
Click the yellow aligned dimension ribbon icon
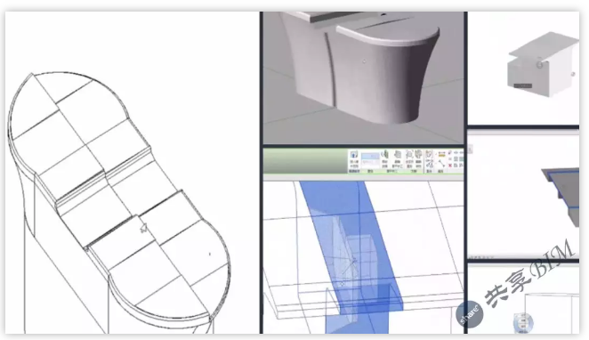pyautogui.click(x=441, y=154)
